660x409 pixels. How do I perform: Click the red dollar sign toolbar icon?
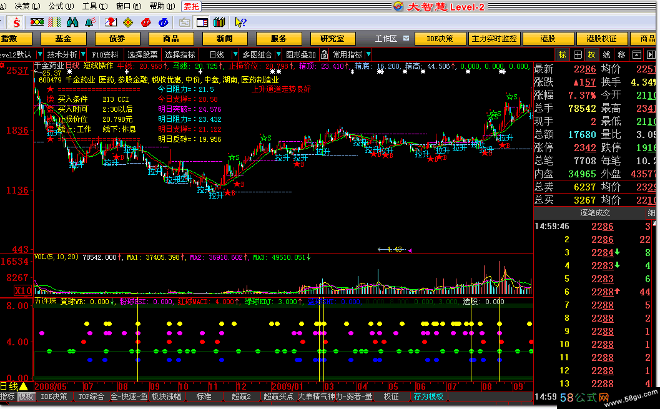pos(16,22)
